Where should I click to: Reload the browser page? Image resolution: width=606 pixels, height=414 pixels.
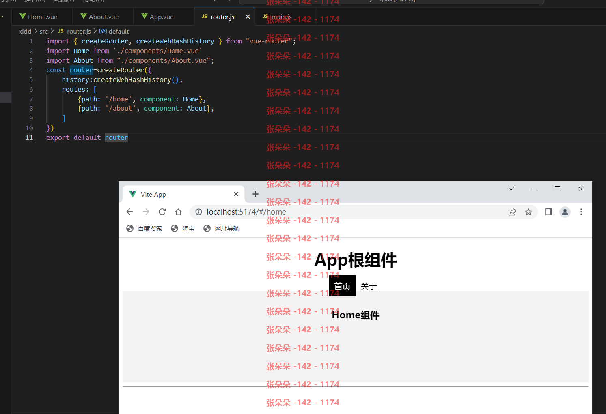[162, 212]
